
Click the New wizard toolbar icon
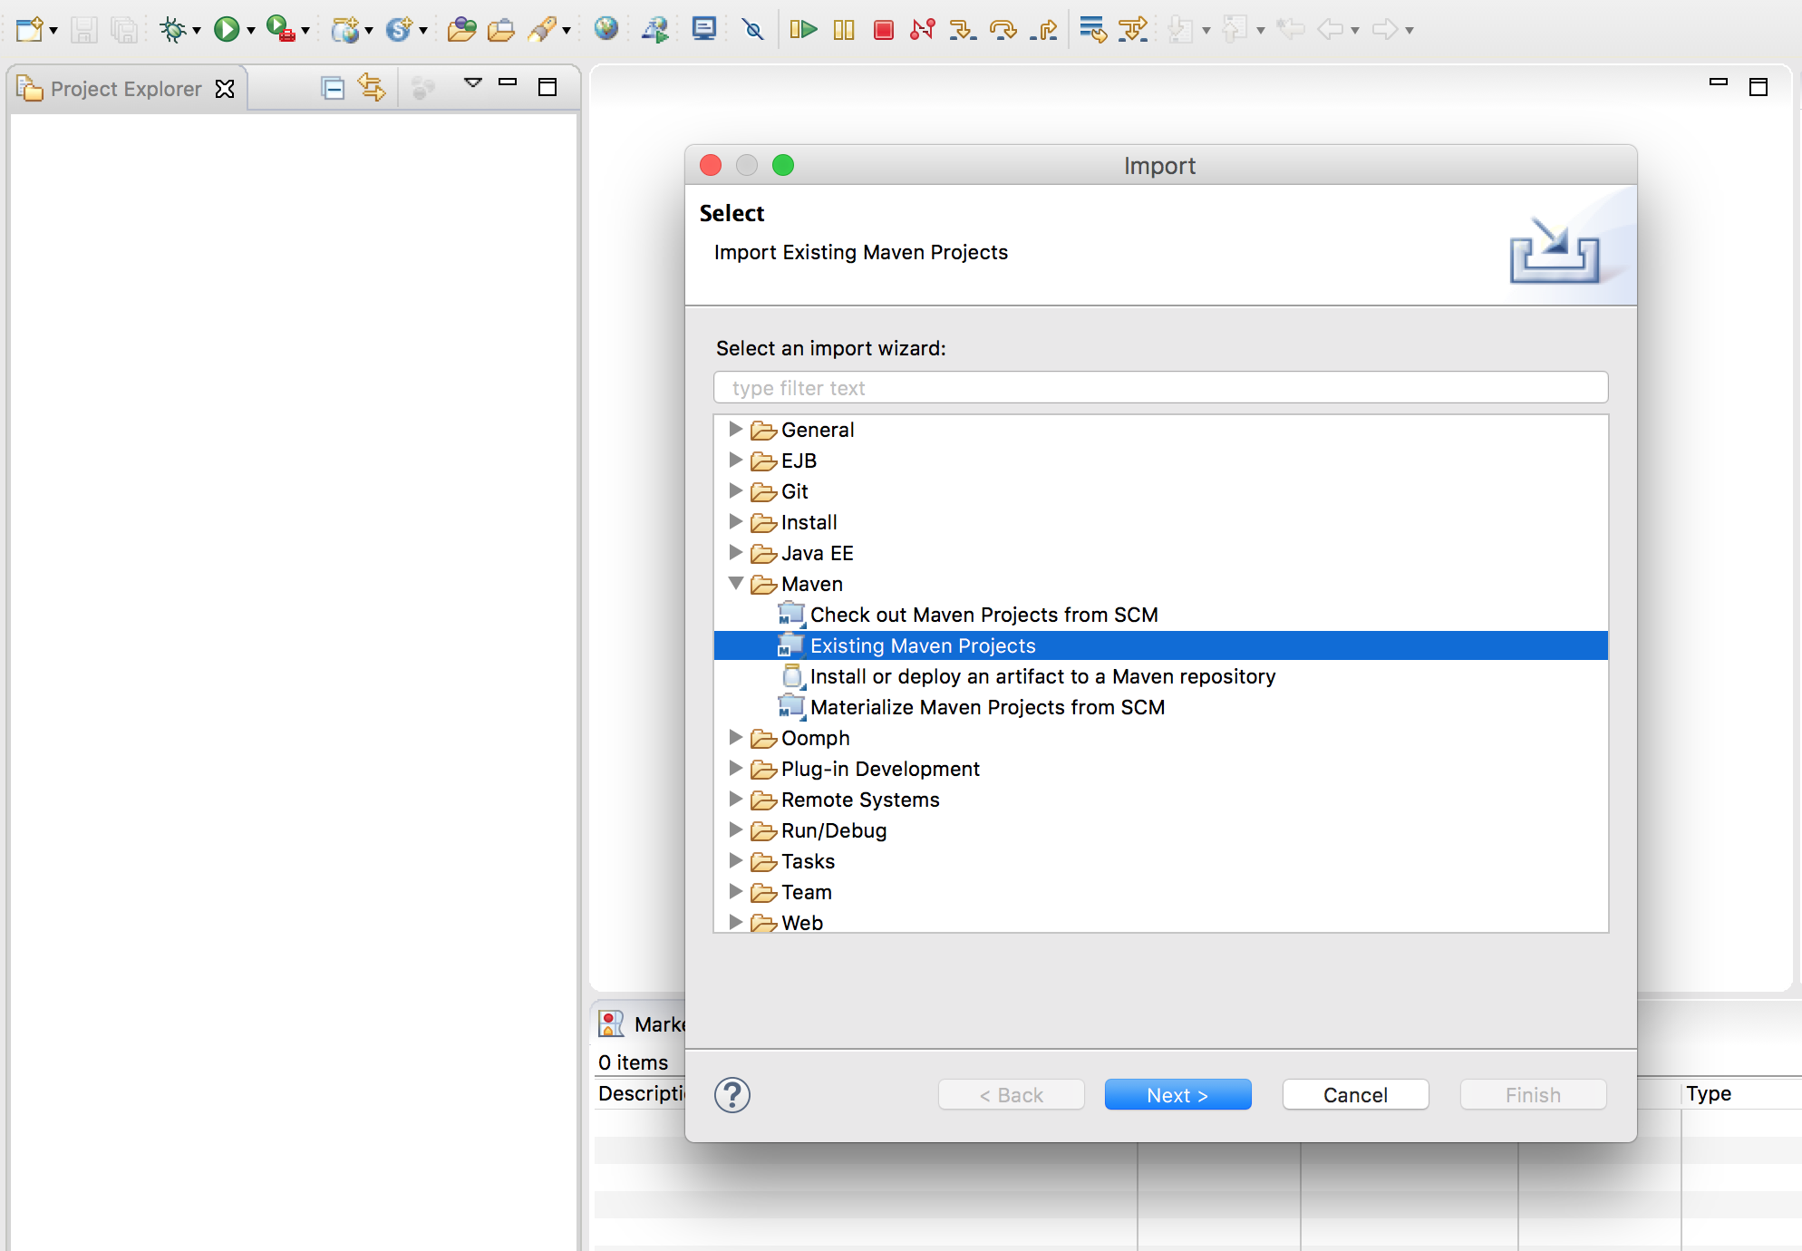(29, 30)
